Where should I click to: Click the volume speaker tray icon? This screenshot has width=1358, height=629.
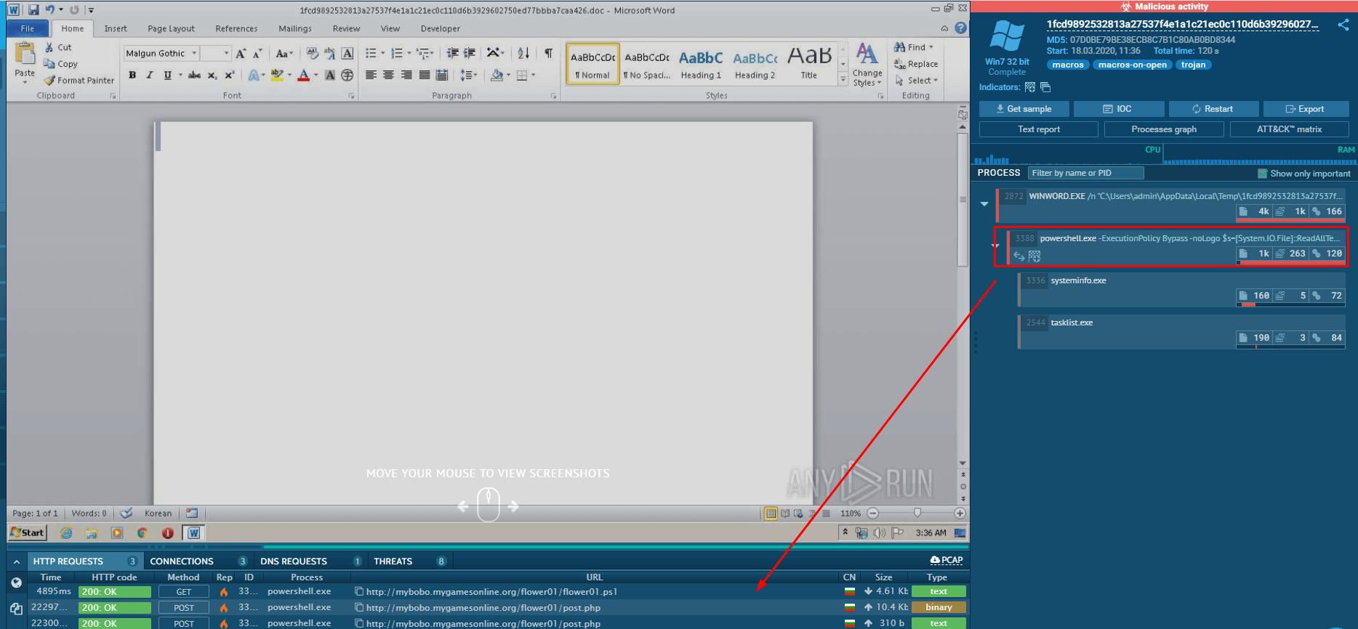[x=879, y=532]
